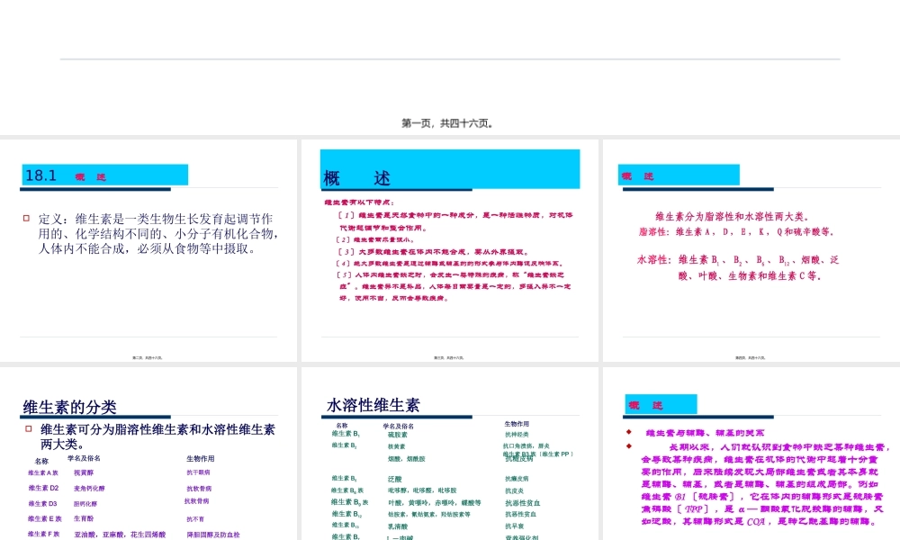This screenshot has height=540, width=900.
Task: Click "学名及俗名" header in the 水溶性维生素 slide
Action: 399,425
